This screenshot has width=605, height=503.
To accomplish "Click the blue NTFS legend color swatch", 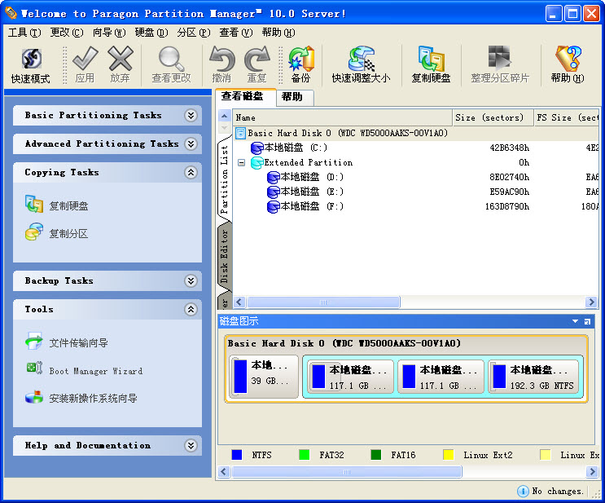I will (x=237, y=455).
